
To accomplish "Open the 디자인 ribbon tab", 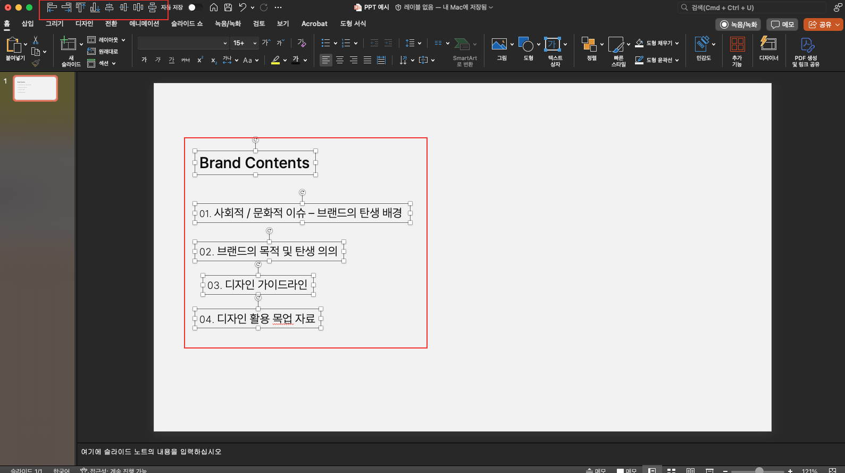I will coord(84,23).
